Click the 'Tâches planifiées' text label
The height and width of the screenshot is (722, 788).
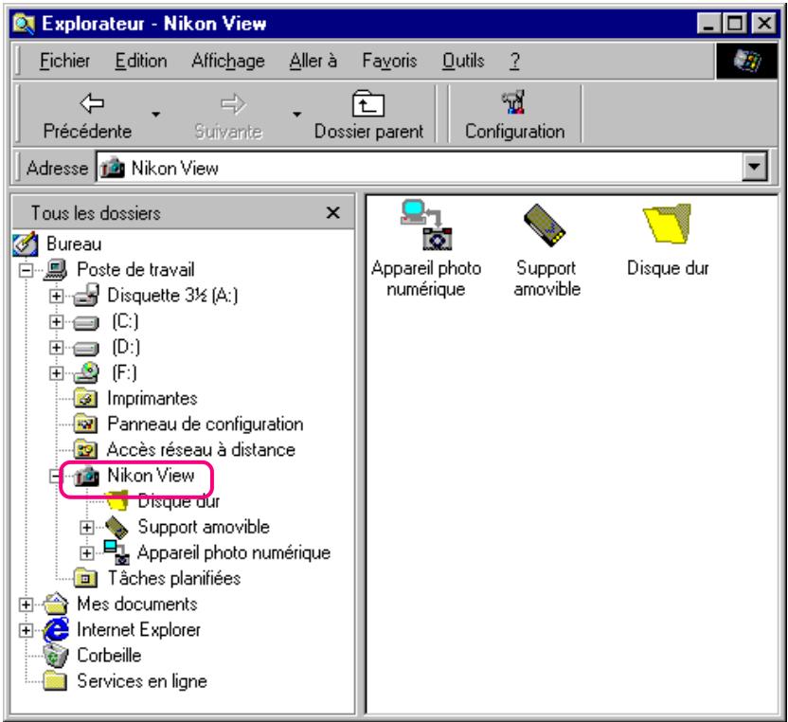[x=174, y=578]
